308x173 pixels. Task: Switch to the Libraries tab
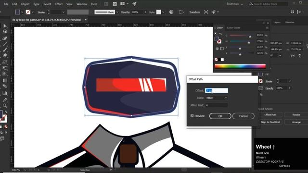tap(289, 23)
